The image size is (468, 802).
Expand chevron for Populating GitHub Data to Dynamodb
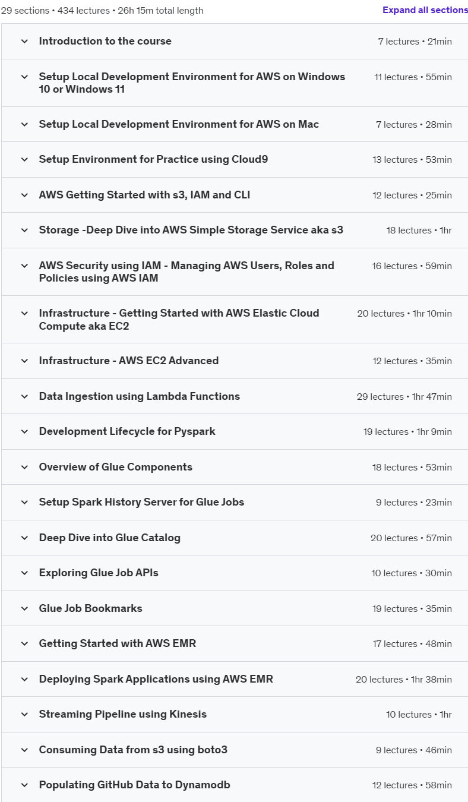point(24,785)
